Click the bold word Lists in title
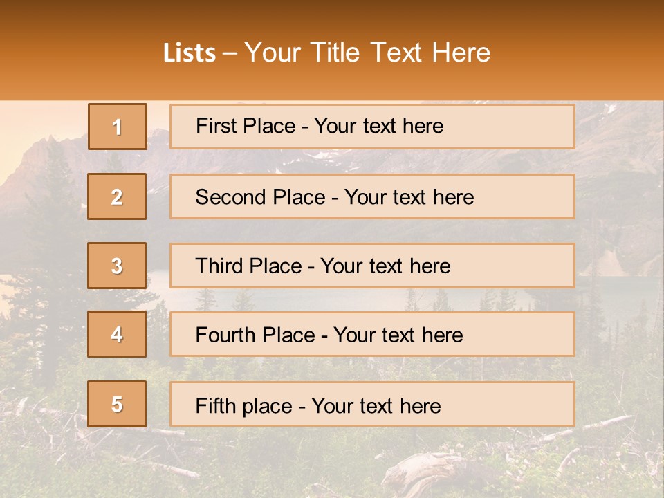The height and width of the screenshot is (498, 664). [190, 53]
